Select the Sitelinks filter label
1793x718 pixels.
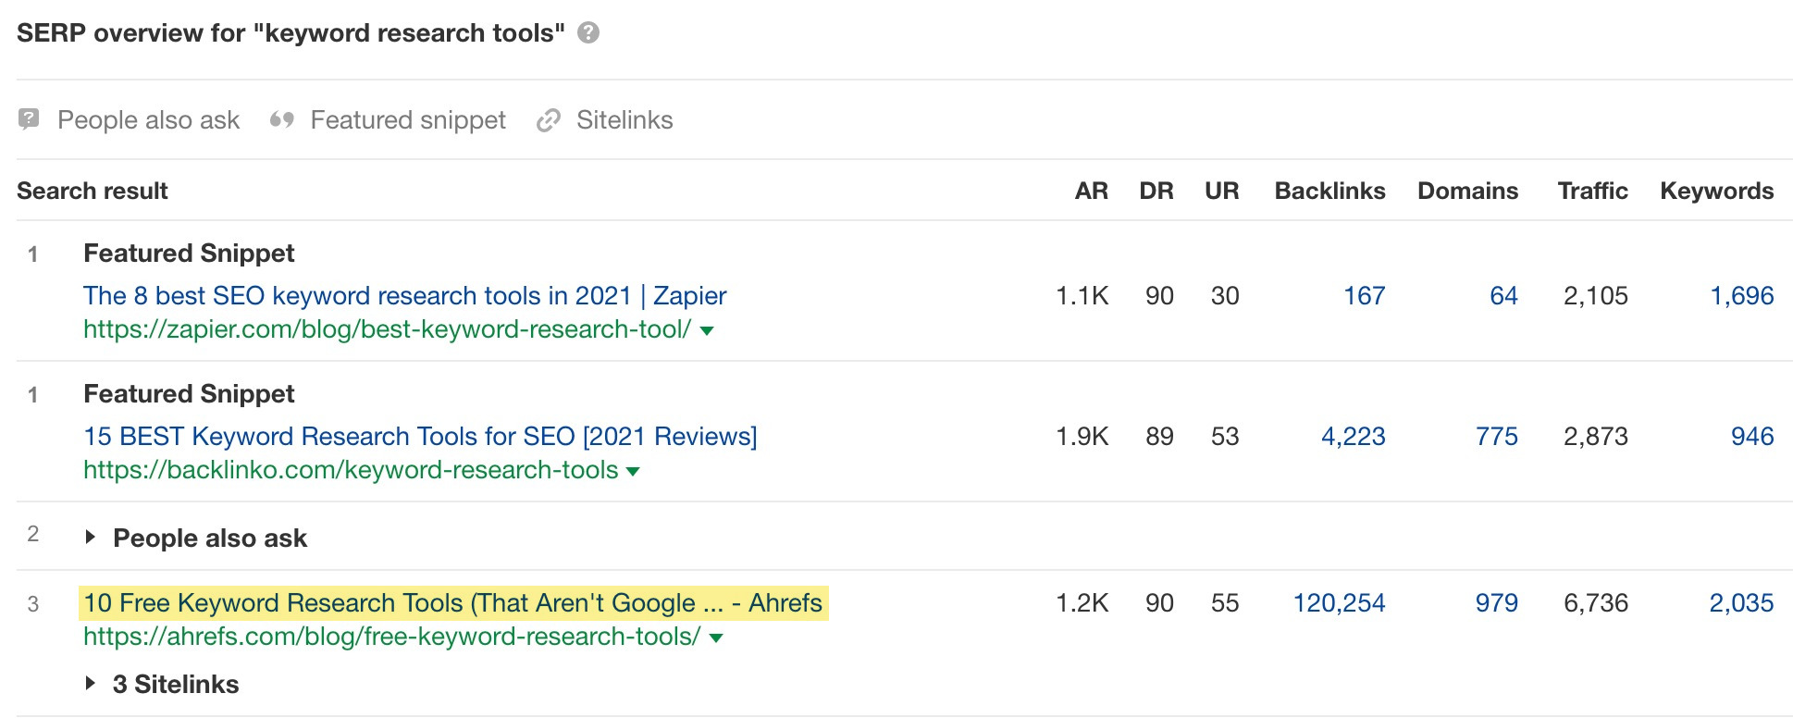[624, 120]
